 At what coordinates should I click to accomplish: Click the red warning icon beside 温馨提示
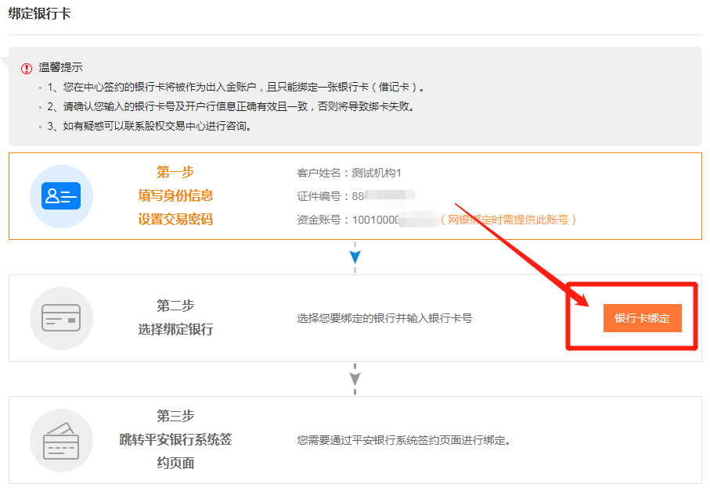coord(27,68)
